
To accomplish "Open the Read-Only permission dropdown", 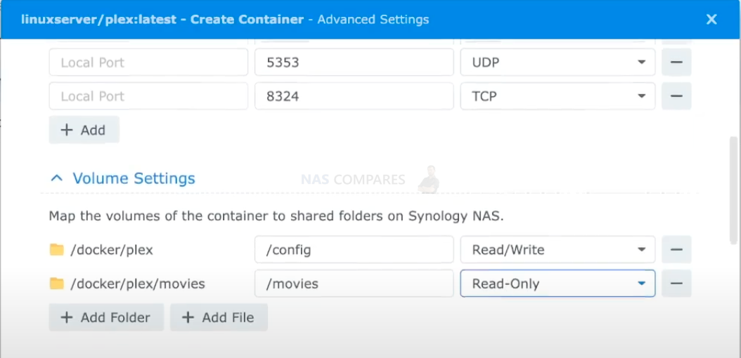I will pos(558,284).
